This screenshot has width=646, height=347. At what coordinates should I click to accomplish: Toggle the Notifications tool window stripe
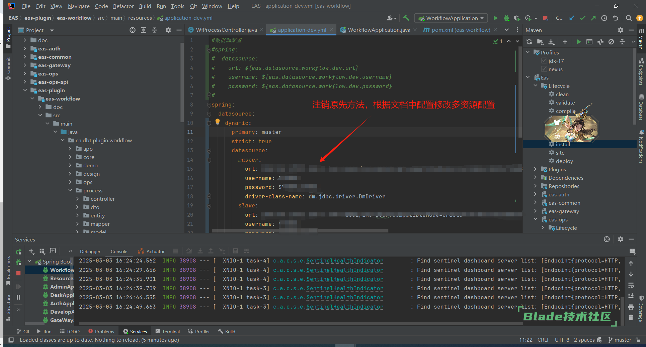click(641, 146)
